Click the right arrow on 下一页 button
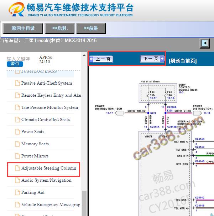This screenshot has width=214, height=216. coord(162,59)
